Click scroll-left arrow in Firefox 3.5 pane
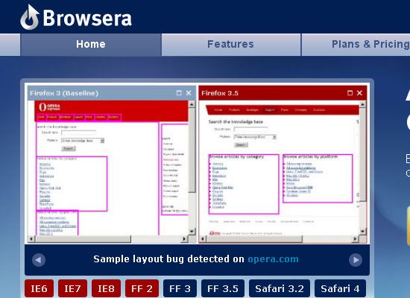This screenshot has height=298, width=410. tap(202, 238)
